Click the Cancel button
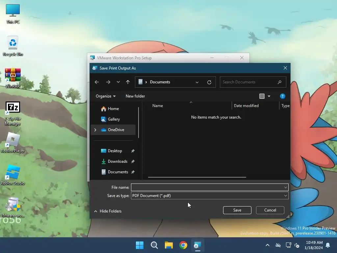Image resolution: width=337 pixels, height=253 pixels. [x=270, y=210]
